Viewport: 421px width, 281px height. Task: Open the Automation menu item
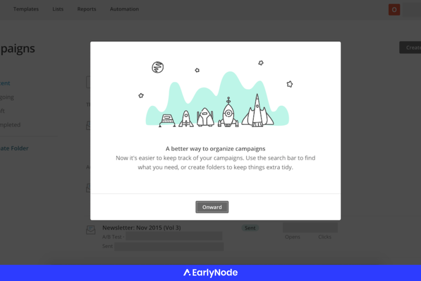(124, 9)
